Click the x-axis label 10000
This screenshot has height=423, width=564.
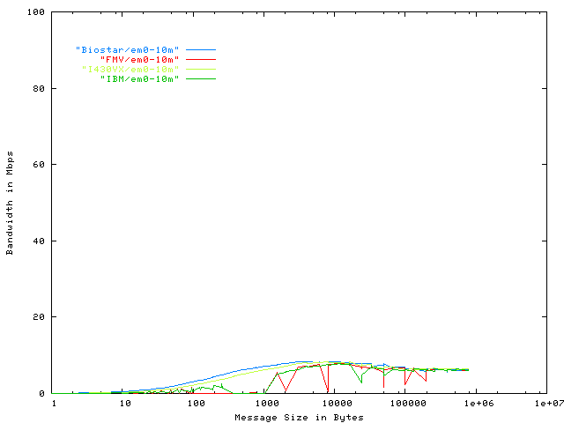click(x=338, y=404)
